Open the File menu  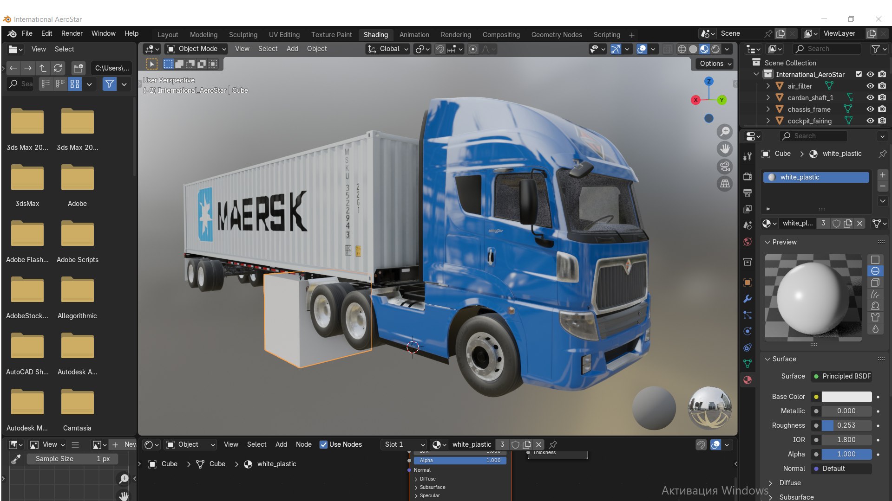click(27, 33)
